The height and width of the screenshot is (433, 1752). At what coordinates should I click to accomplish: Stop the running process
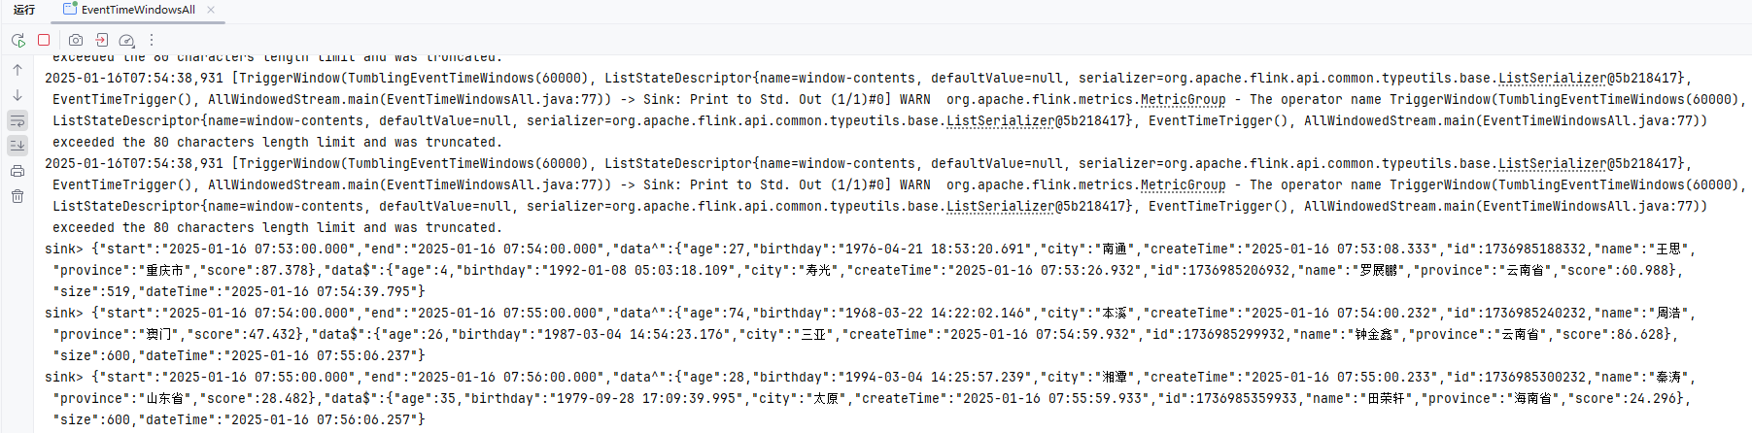coord(44,40)
